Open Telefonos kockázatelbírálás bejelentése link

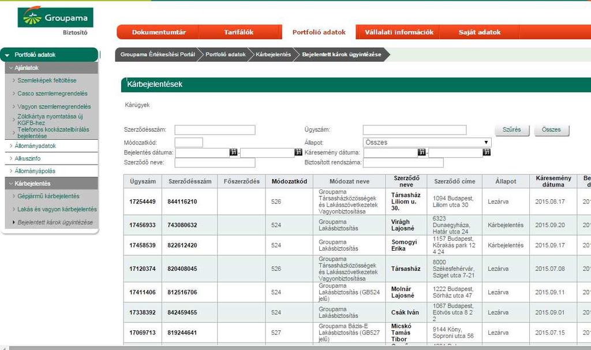[53, 132]
